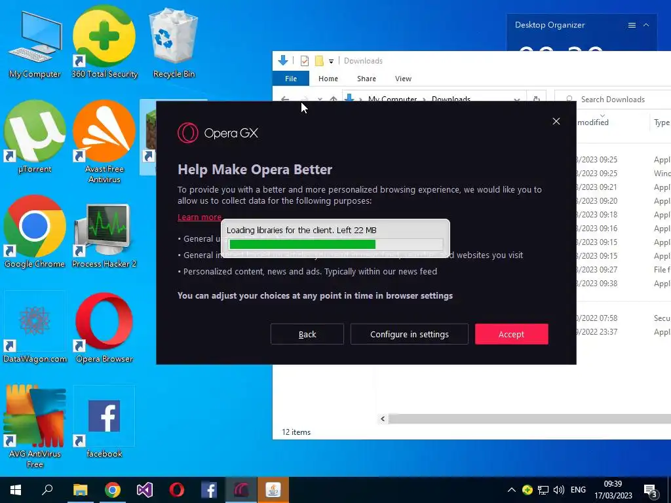Select the row dated 2023 09:27
Image resolution: width=671 pixels, height=503 pixels.
point(624,270)
